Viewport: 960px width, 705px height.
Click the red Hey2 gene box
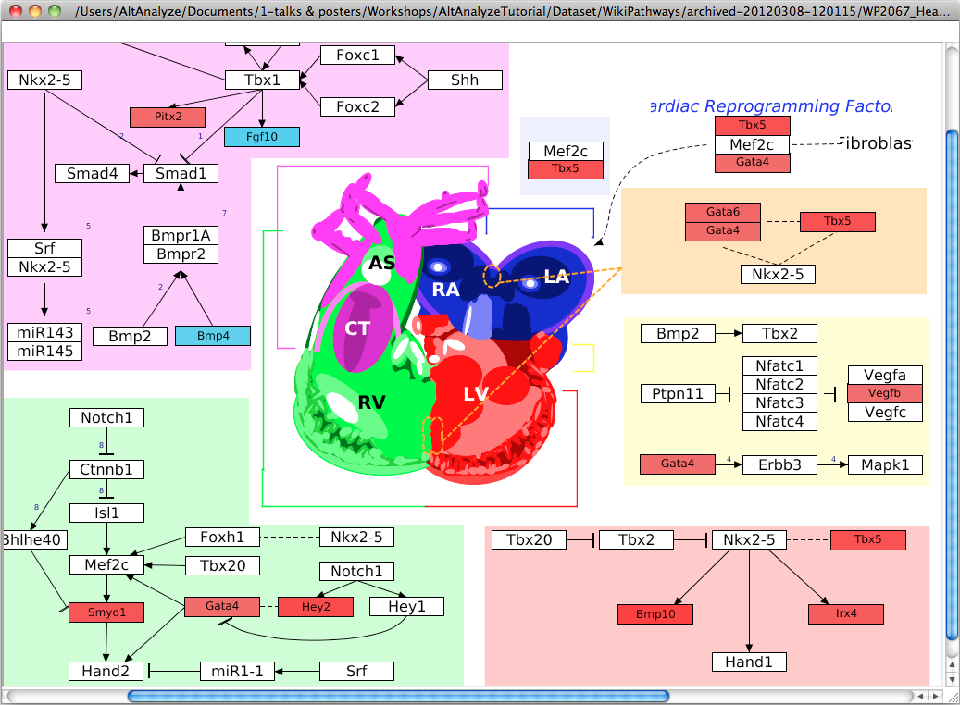pos(316,606)
